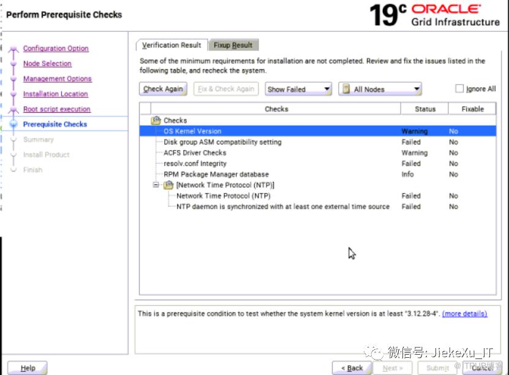The image size is (509, 375).
Task: Click Failed status of Disk group ASM row
Action: coord(411,142)
